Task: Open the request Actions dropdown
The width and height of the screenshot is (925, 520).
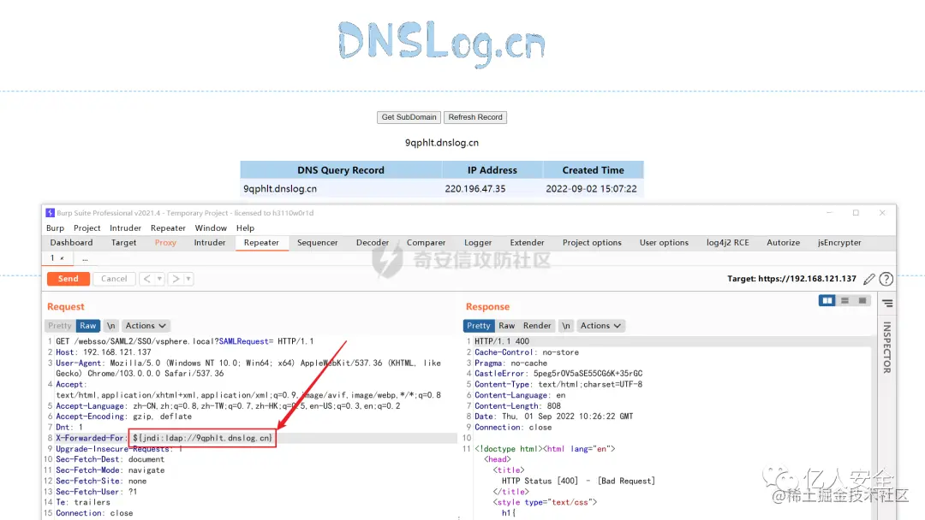Action: point(145,326)
